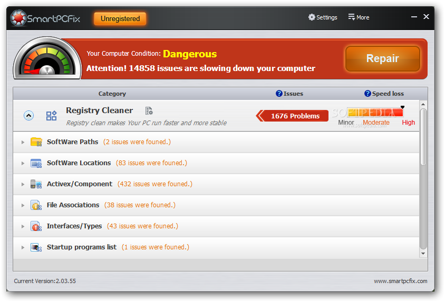Open the More menu
Viewport: 445px width, 302px height.
pyautogui.click(x=359, y=17)
